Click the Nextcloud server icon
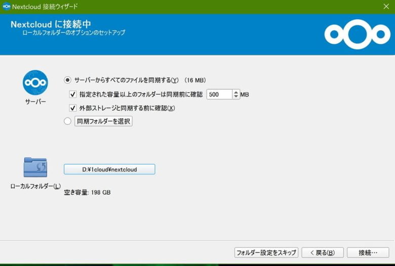 [x=35, y=82]
